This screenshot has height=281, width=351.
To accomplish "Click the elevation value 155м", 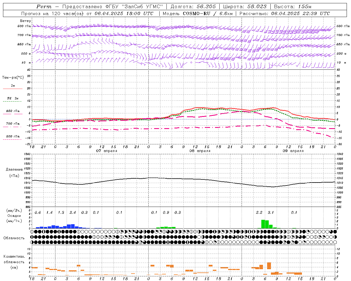I will [x=304, y=7].
